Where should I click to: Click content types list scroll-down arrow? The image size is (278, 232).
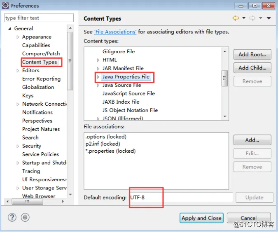225,116
